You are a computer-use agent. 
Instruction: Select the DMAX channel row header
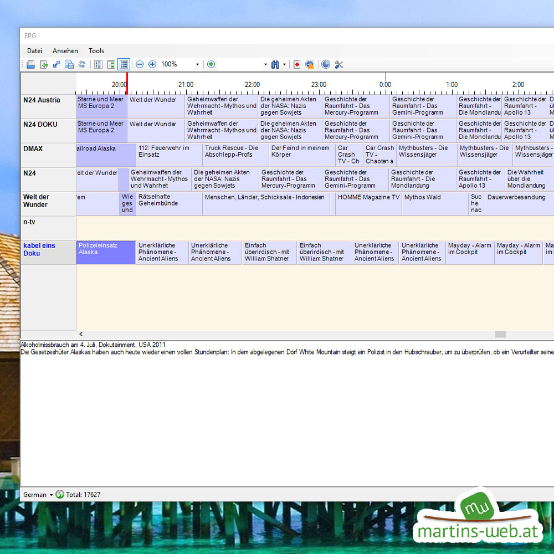coord(48,155)
